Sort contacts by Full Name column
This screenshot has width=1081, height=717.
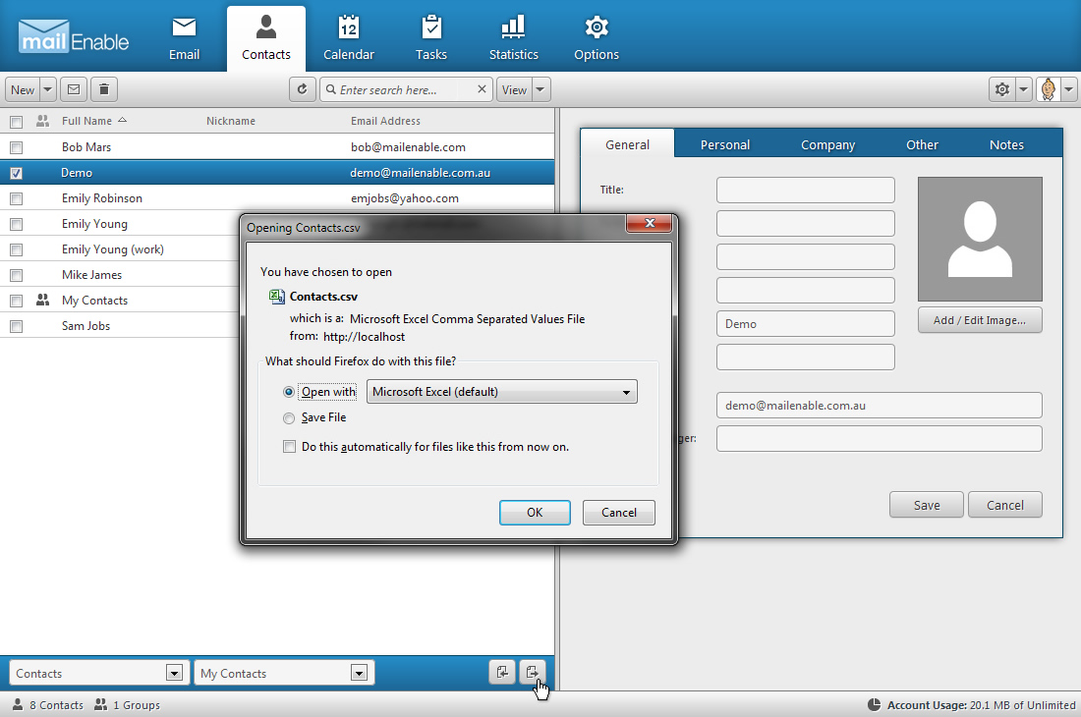[93, 121]
